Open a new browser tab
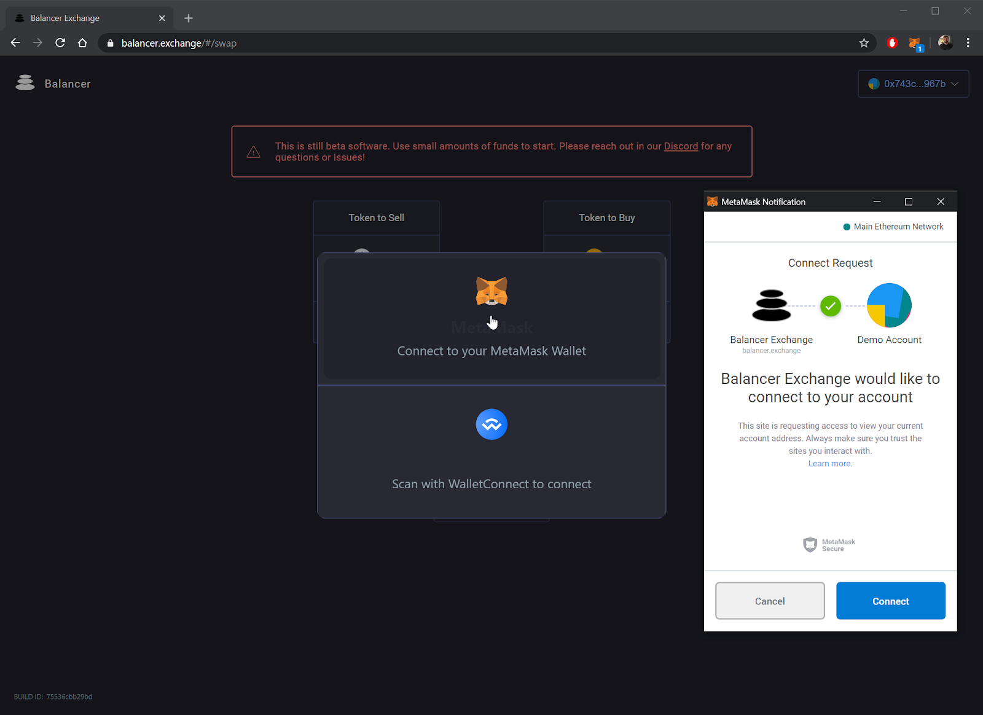Screen dimensions: 983x715 tap(189, 18)
